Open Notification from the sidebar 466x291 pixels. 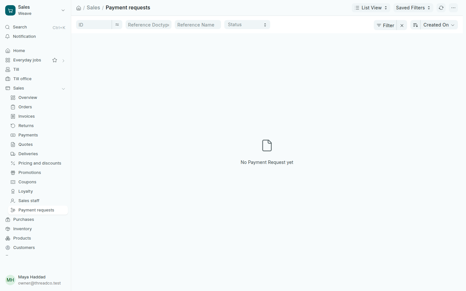click(x=36, y=37)
